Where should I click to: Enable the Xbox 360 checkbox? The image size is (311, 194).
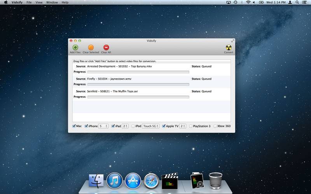click(215, 126)
